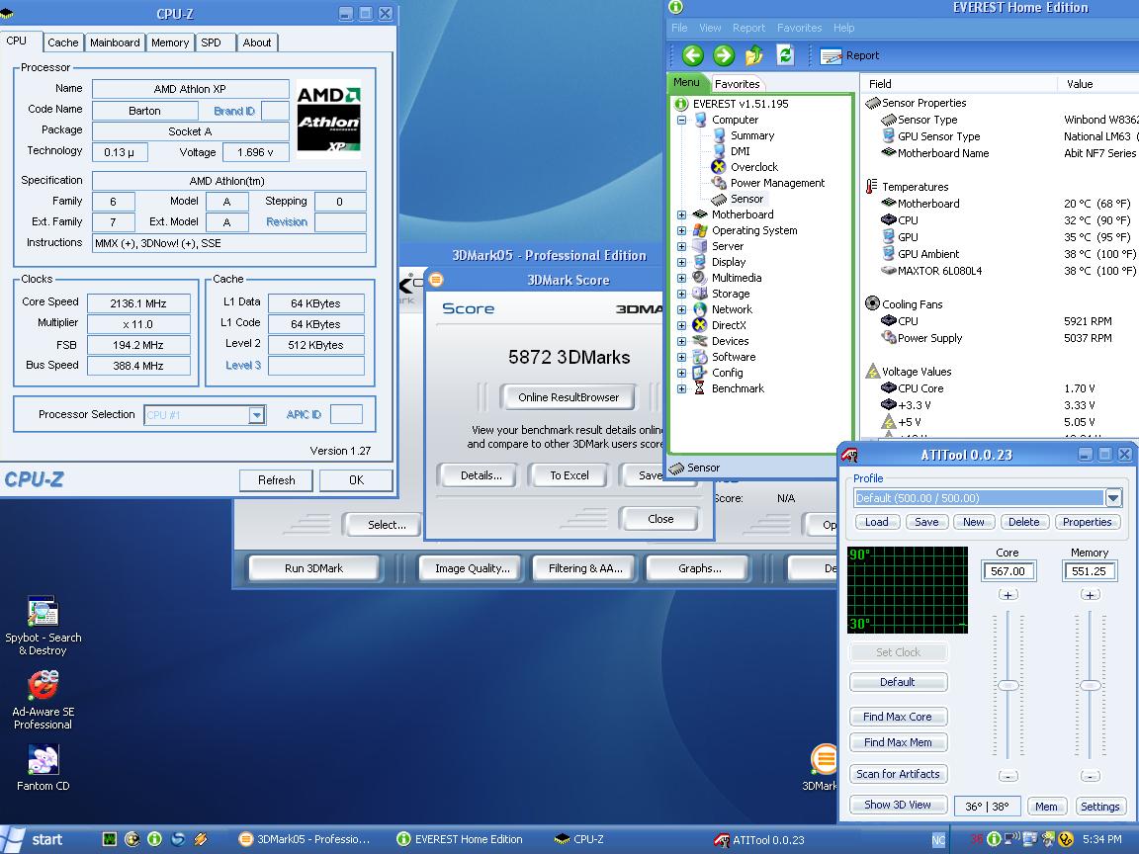
Task: Expand Network node in EVEREST tree
Action: click(681, 310)
